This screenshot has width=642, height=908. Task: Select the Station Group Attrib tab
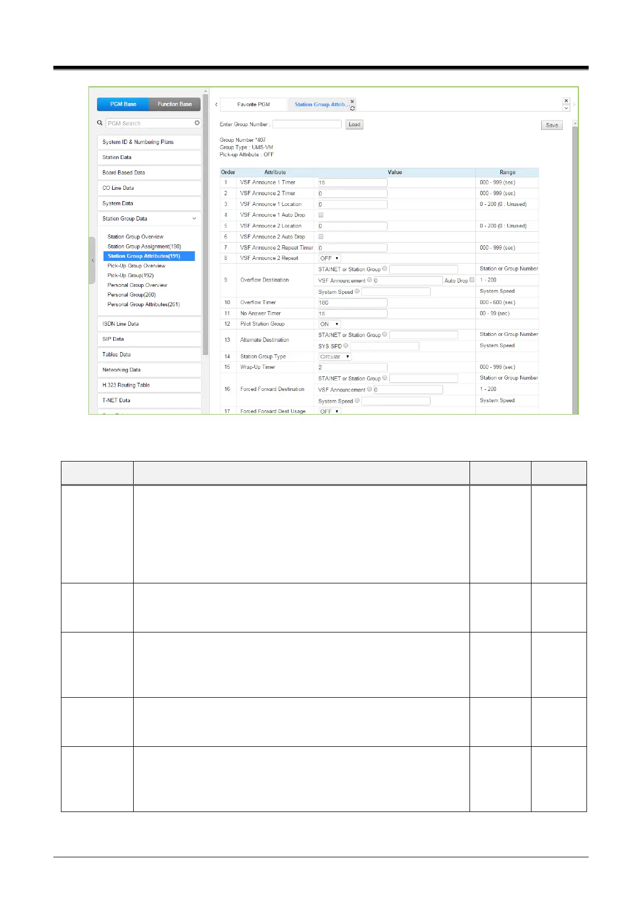(x=321, y=105)
